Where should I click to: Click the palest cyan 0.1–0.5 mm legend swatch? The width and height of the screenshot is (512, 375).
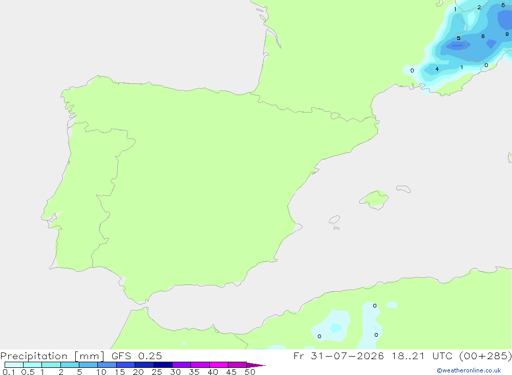[14, 365]
